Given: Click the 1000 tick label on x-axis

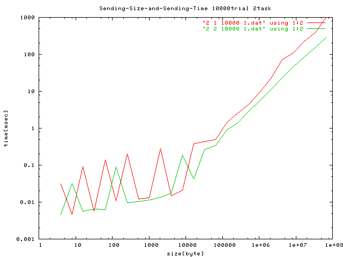Looking at the screenshot, I should coord(149,245).
